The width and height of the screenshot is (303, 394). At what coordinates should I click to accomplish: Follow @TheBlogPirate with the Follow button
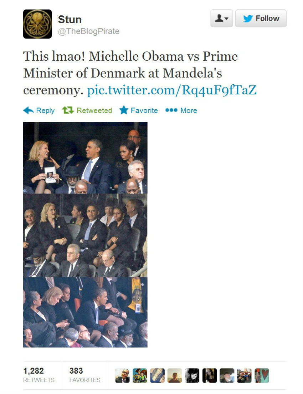click(261, 18)
